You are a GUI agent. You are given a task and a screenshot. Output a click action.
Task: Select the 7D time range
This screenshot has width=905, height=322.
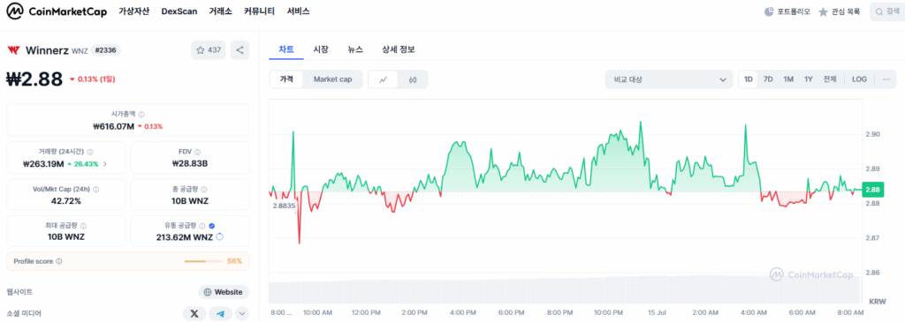click(768, 79)
